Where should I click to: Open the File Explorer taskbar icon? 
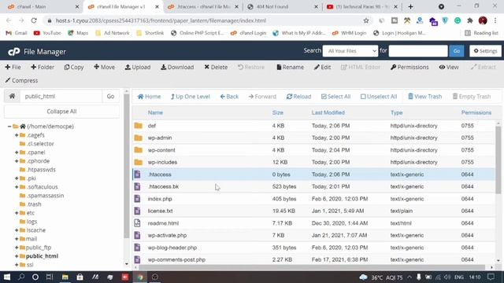65,277
